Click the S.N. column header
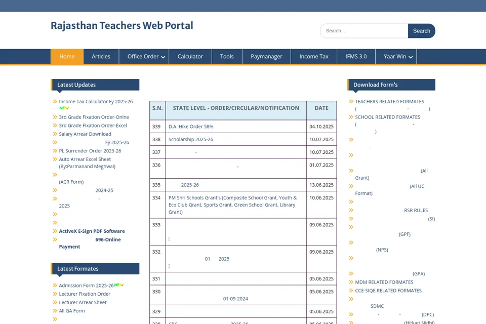Image resolution: width=486 pixels, height=324 pixels. (157, 110)
